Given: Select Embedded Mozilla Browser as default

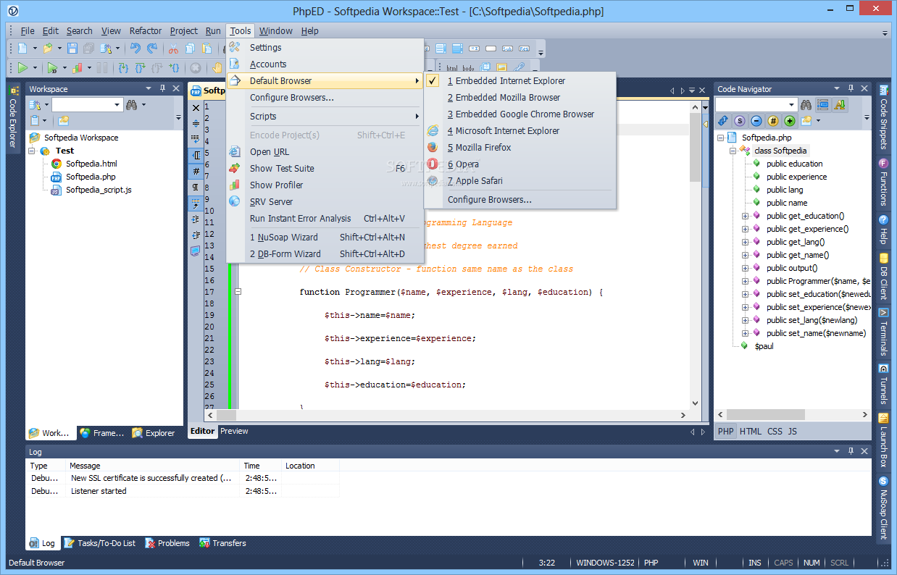Looking at the screenshot, I should (520, 98).
